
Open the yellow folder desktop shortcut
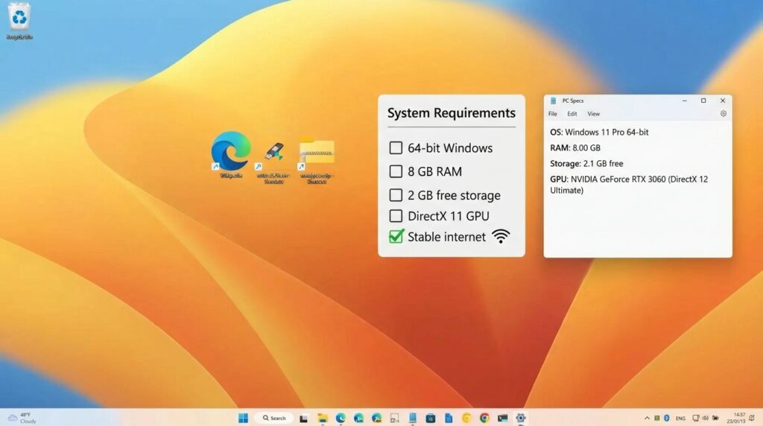[x=317, y=153]
